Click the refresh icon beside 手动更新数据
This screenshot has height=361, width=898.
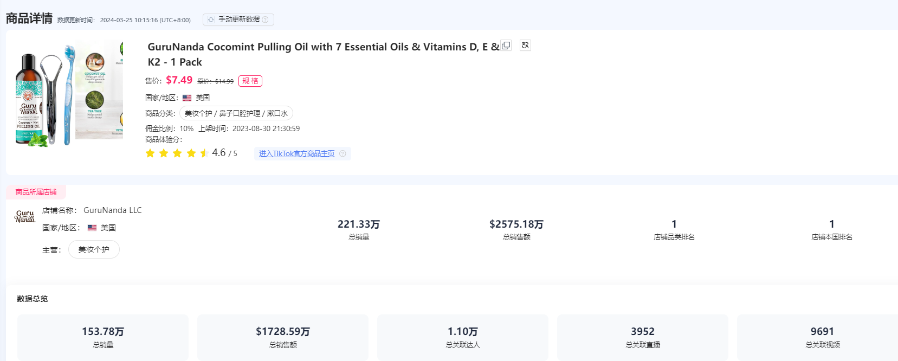pos(211,20)
